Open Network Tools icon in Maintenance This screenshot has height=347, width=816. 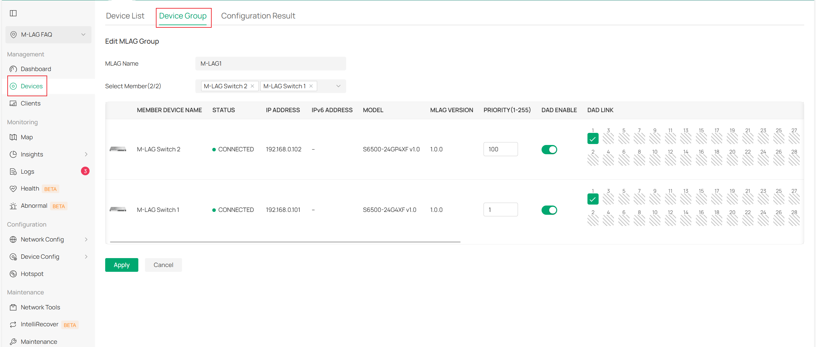pos(13,307)
